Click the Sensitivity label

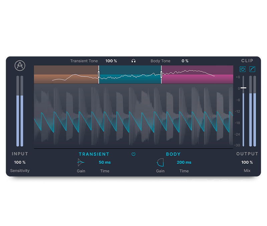(x=20, y=171)
